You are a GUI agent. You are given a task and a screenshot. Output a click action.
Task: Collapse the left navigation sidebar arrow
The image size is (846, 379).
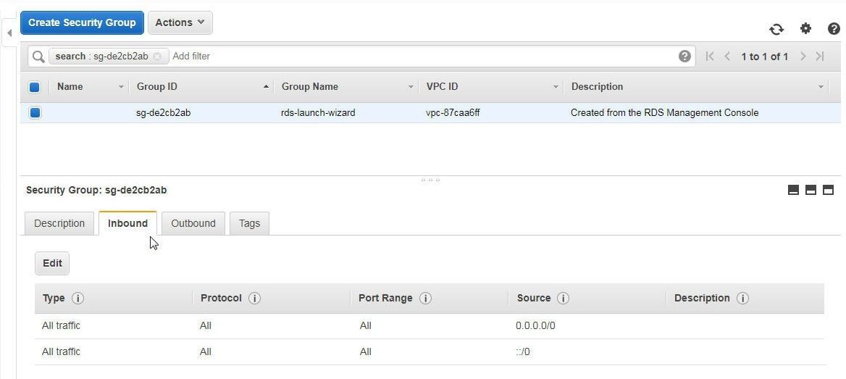(x=9, y=33)
